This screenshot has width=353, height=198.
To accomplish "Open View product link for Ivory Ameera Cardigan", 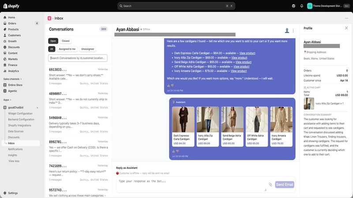I will (x=239, y=71).
